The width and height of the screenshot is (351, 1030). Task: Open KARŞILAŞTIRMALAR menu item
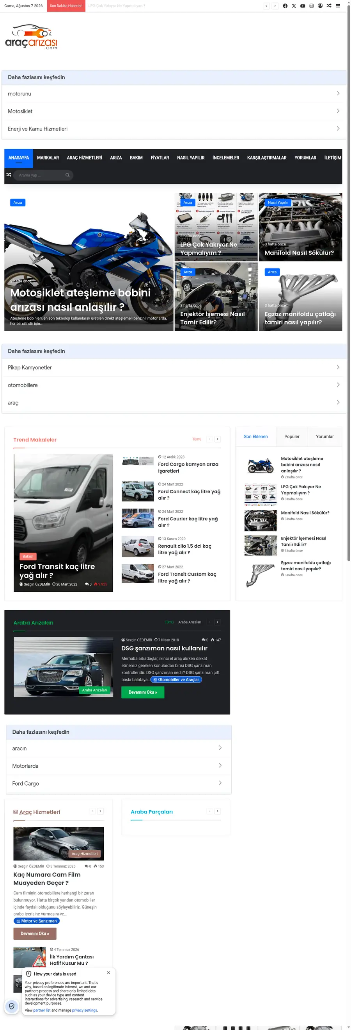[x=267, y=158]
